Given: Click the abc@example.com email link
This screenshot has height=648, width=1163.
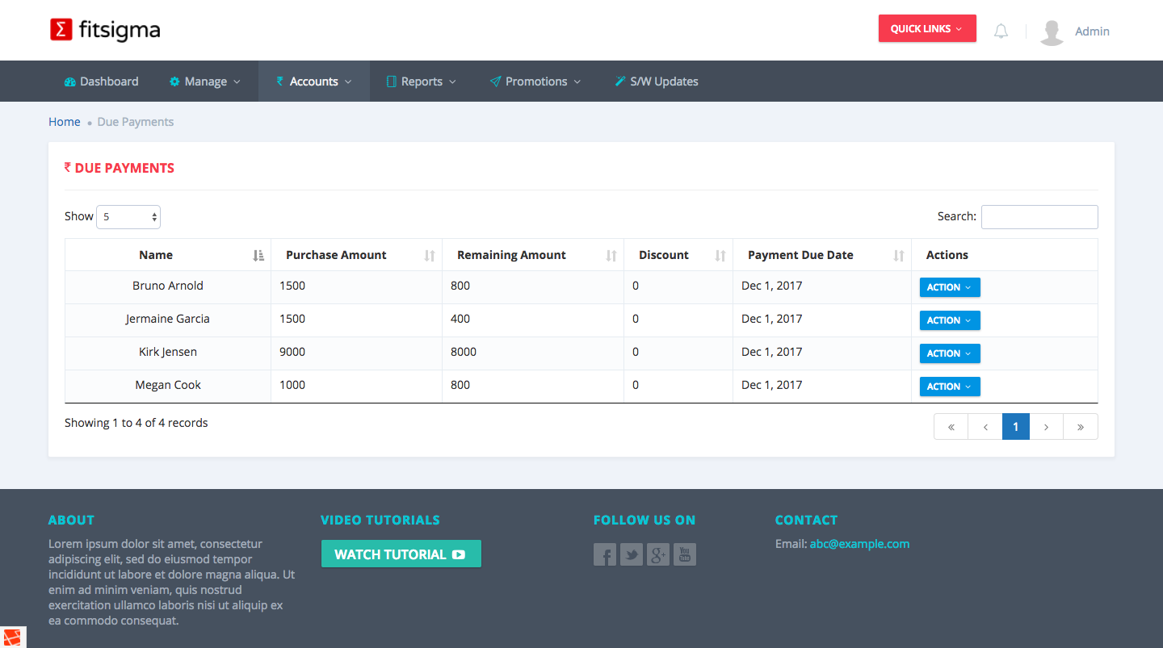Looking at the screenshot, I should click(x=859, y=544).
